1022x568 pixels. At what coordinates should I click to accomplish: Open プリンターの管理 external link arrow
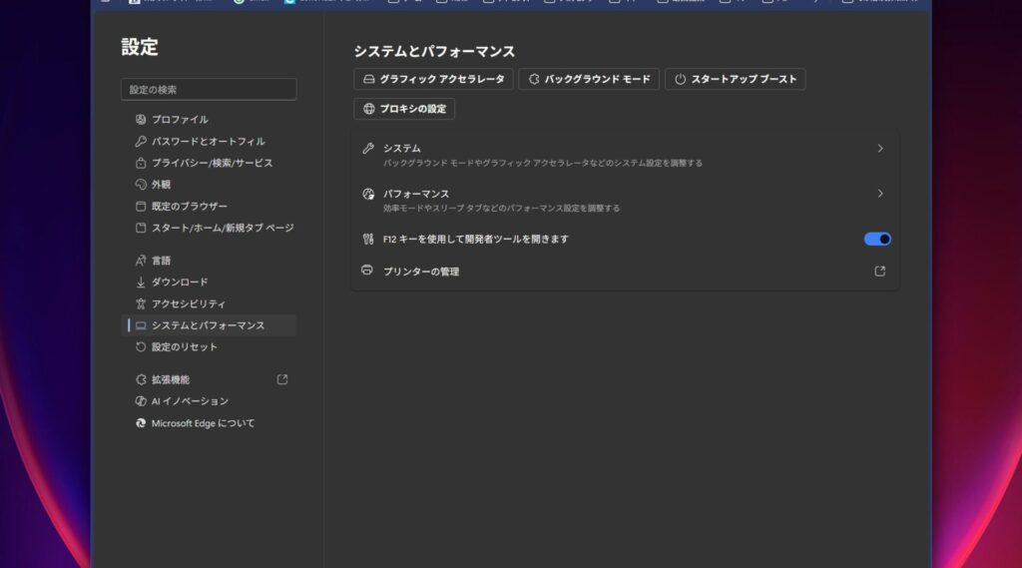879,272
